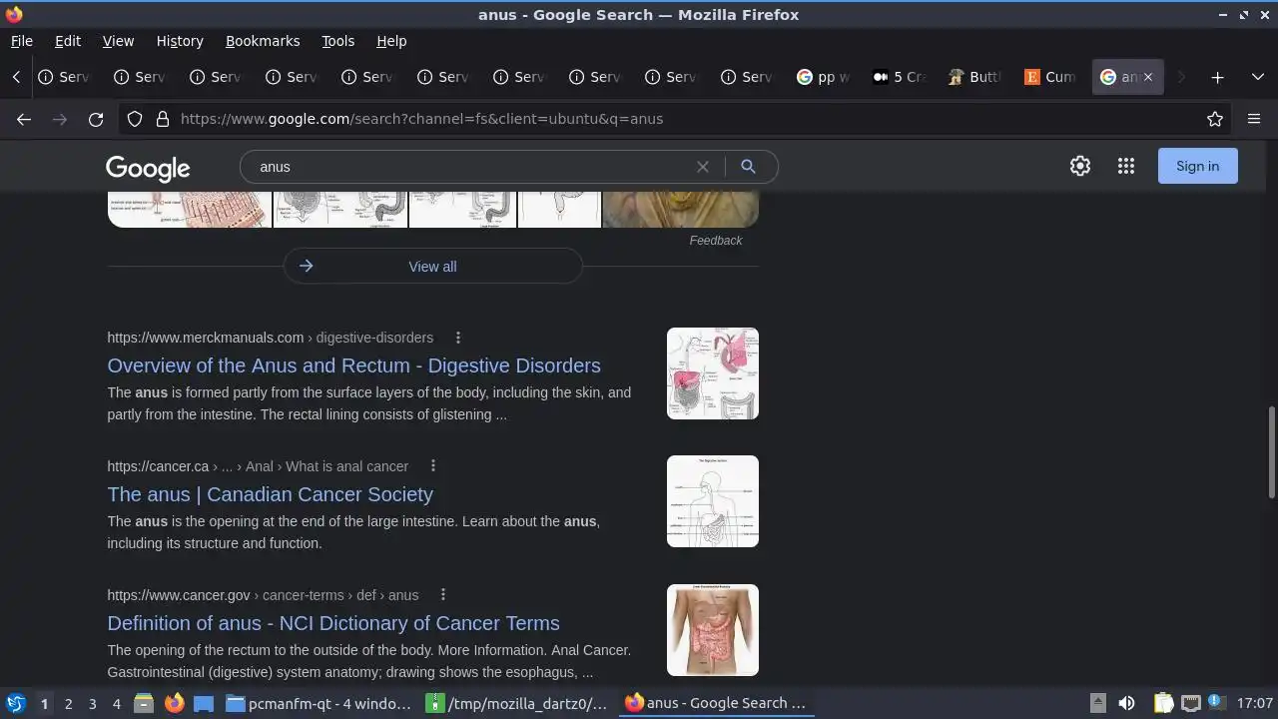Open the Help menu

pyautogui.click(x=391, y=41)
